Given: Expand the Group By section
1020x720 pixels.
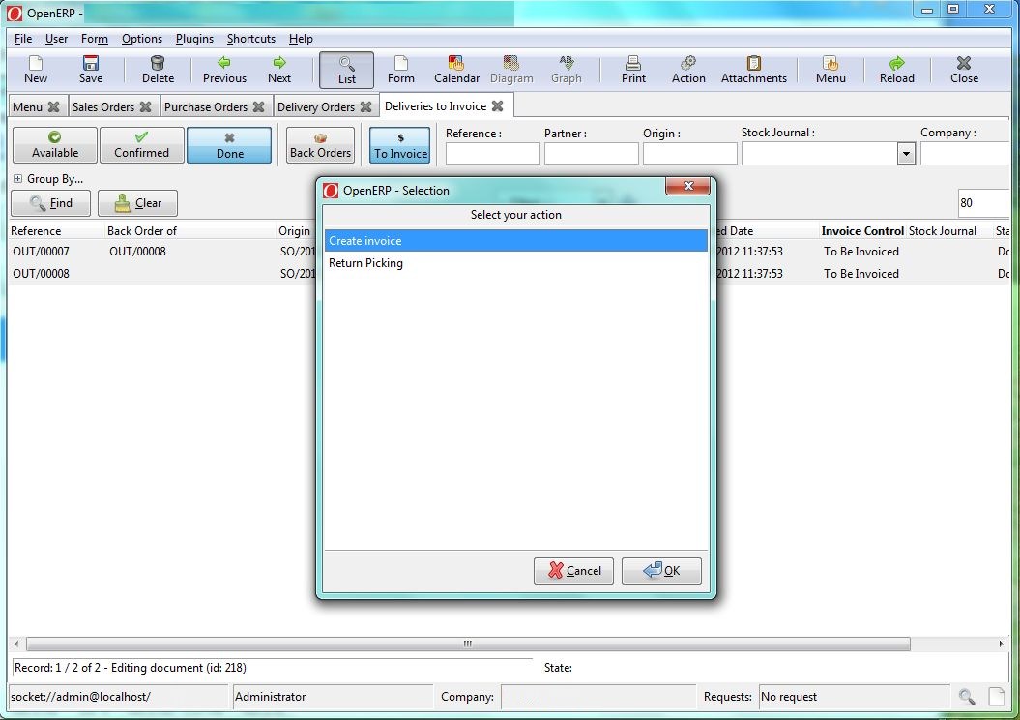Looking at the screenshot, I should (x=17, y=178).
